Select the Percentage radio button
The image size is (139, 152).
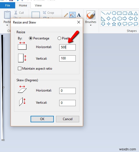[31, 38]
